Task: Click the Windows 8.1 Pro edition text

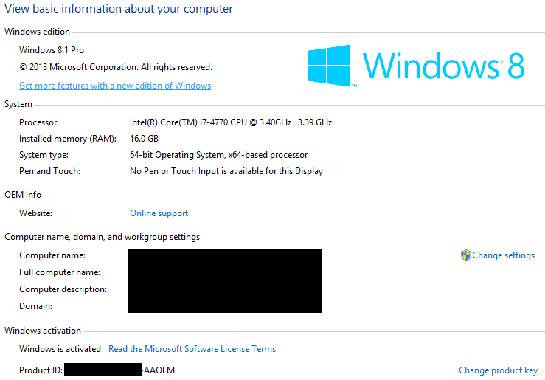Action: click(x=51, y=50)
